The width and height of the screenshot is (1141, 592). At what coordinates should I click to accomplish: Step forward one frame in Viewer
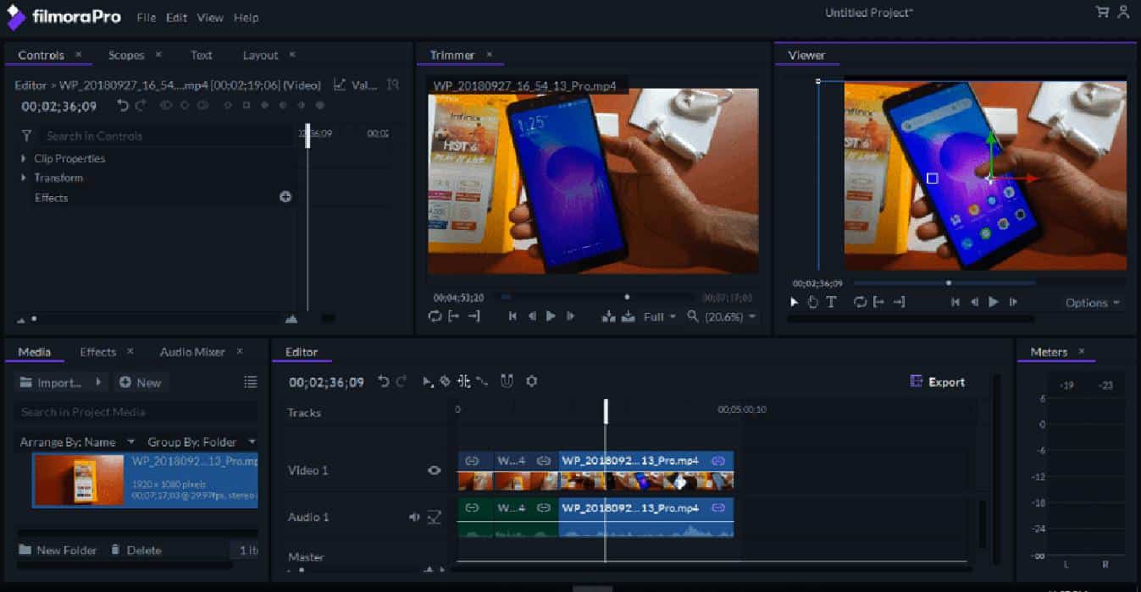(x=1013, y=302)
